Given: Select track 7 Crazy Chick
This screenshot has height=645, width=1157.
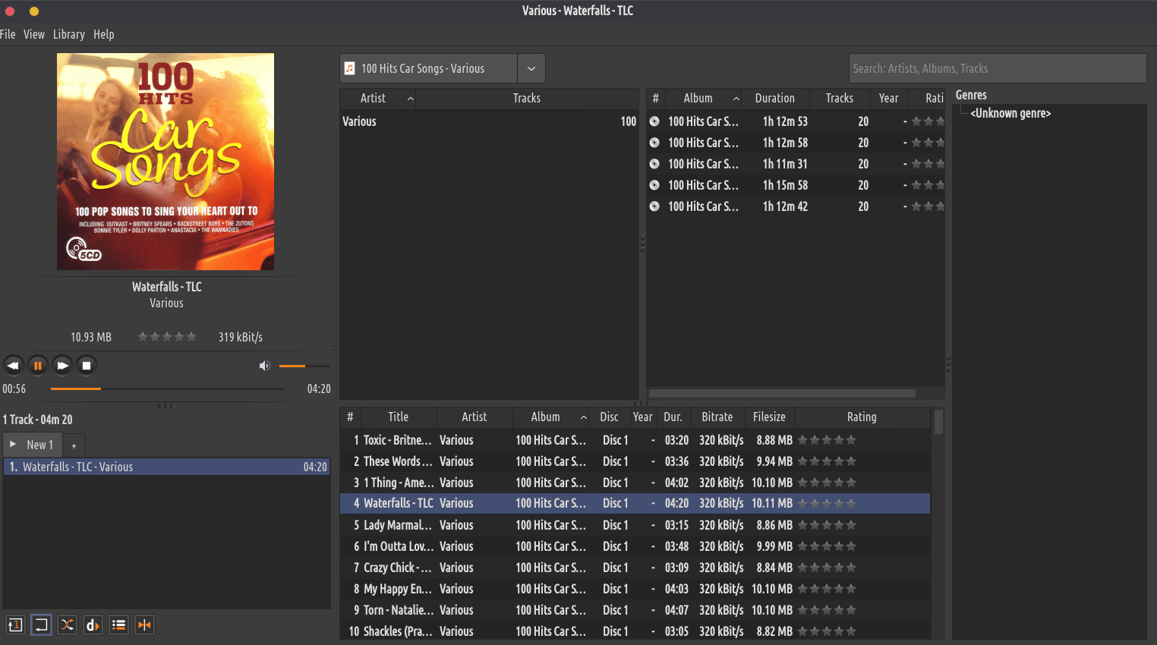Looking at the screenshot, I should click(635, 568).
